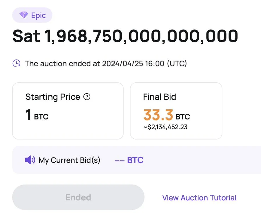Select the Epic rarity badge

pyautogui.click(x=32, y=15)
